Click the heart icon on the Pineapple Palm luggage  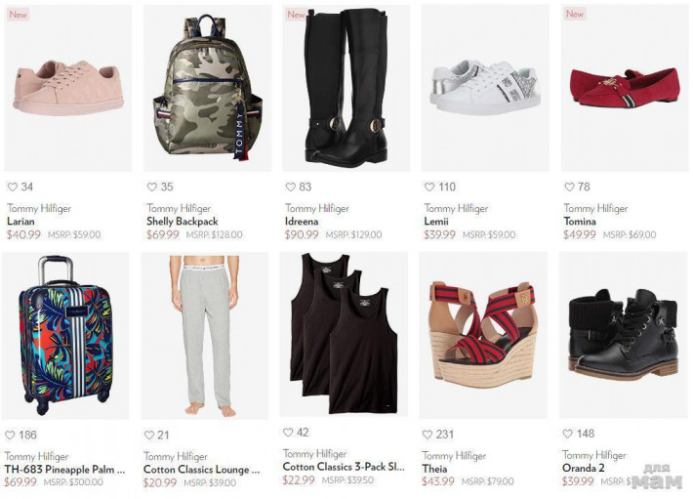pyautogui.click(x=10, y=435)
